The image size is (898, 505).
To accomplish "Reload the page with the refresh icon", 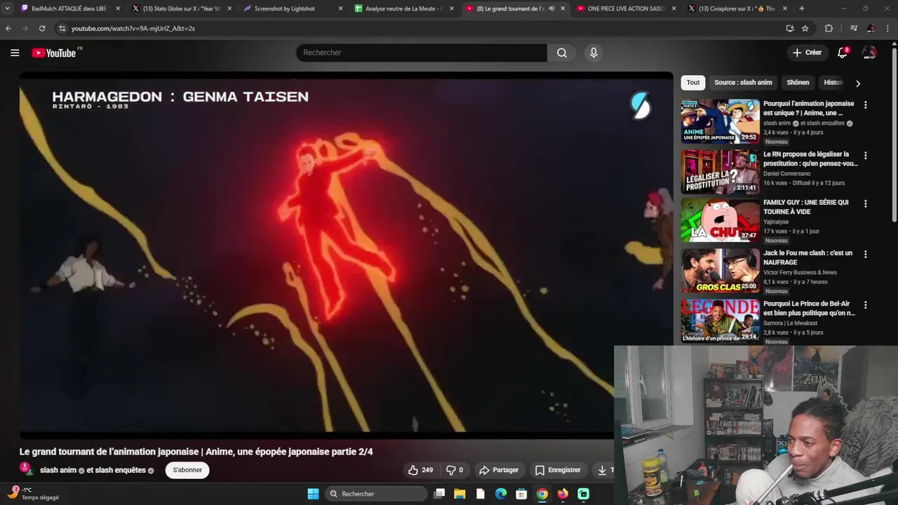I will pos(42,28).
